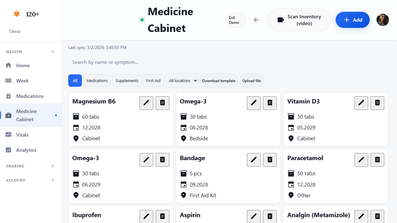Click the location pin icon on Paracetamol card
This screenshot has height=223, width=397.
click(x=291, y=195)
